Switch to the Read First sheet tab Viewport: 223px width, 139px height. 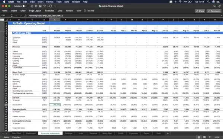[16, 133]
